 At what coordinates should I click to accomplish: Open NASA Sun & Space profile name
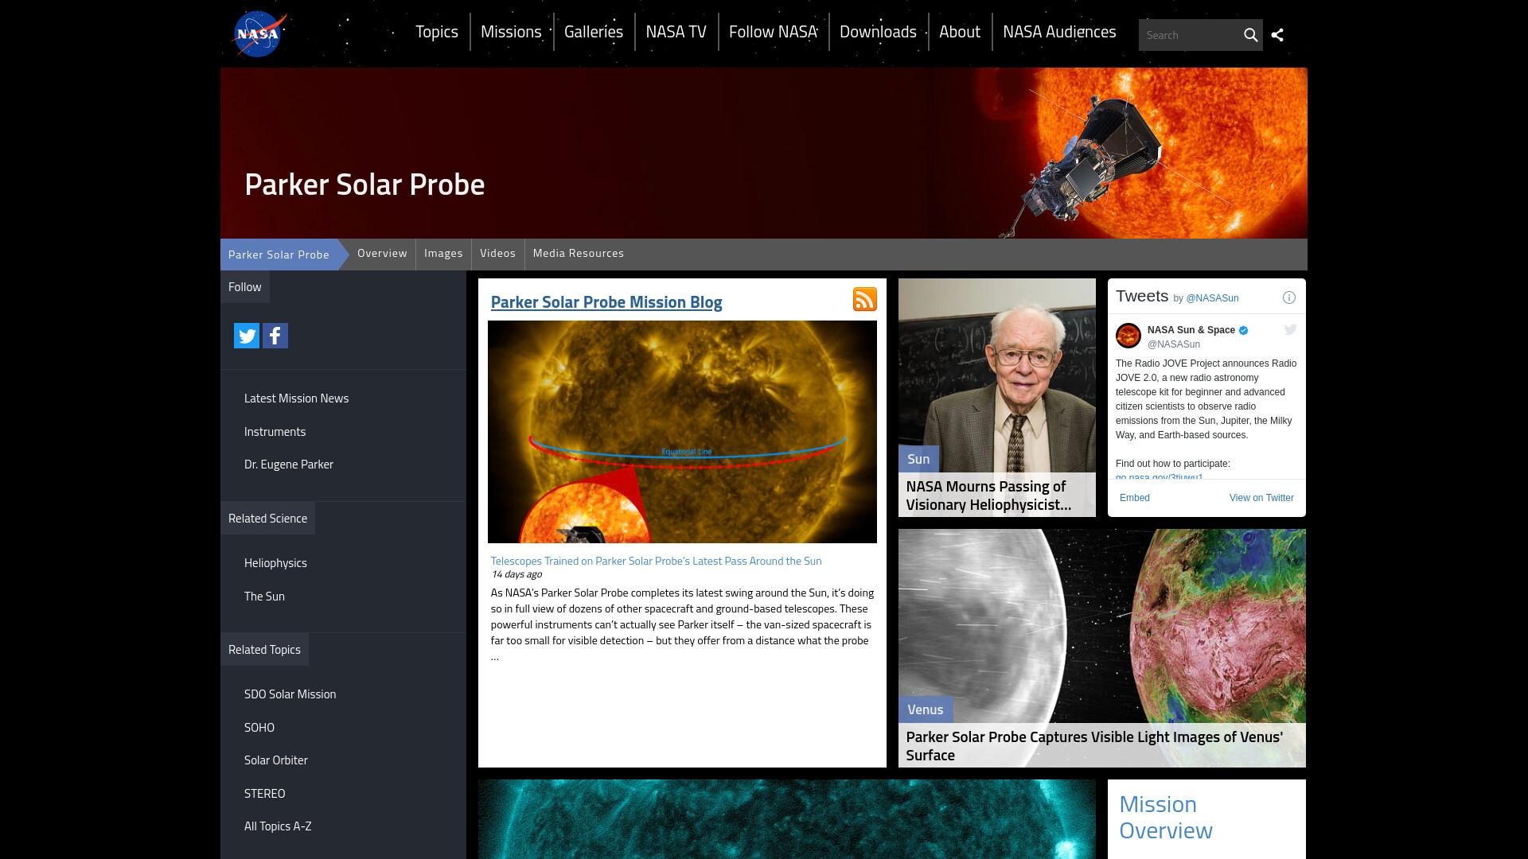1191,330
